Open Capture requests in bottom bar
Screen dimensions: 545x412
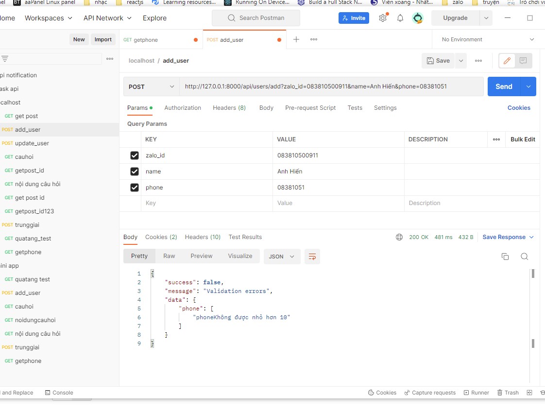(x=430, y=393)
